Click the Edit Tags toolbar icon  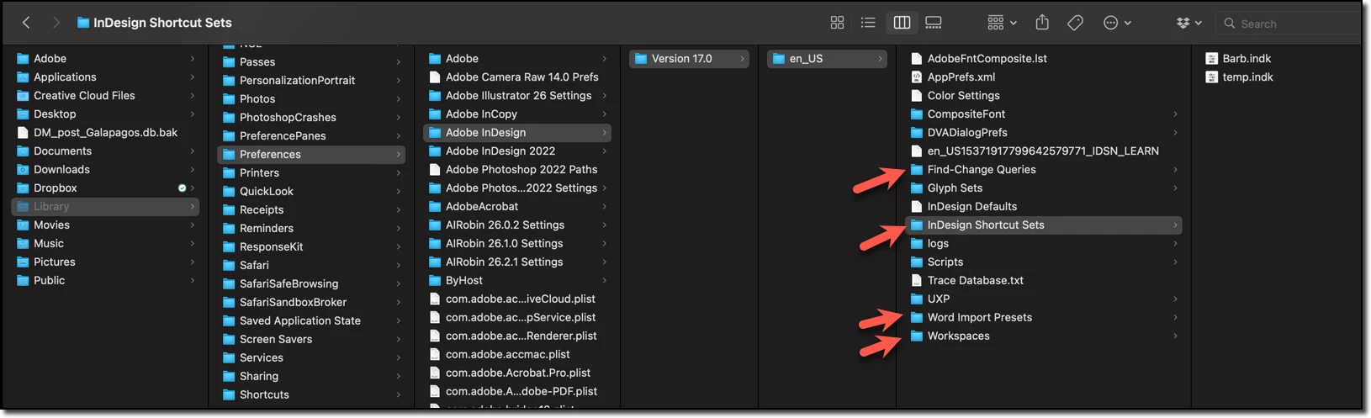tap(1075, 23)
